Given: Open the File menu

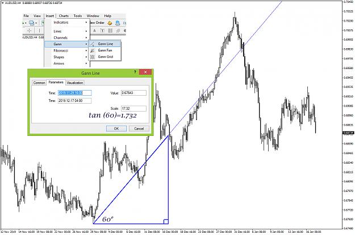Looking at the screenshot, I should [x=26, y=16].
